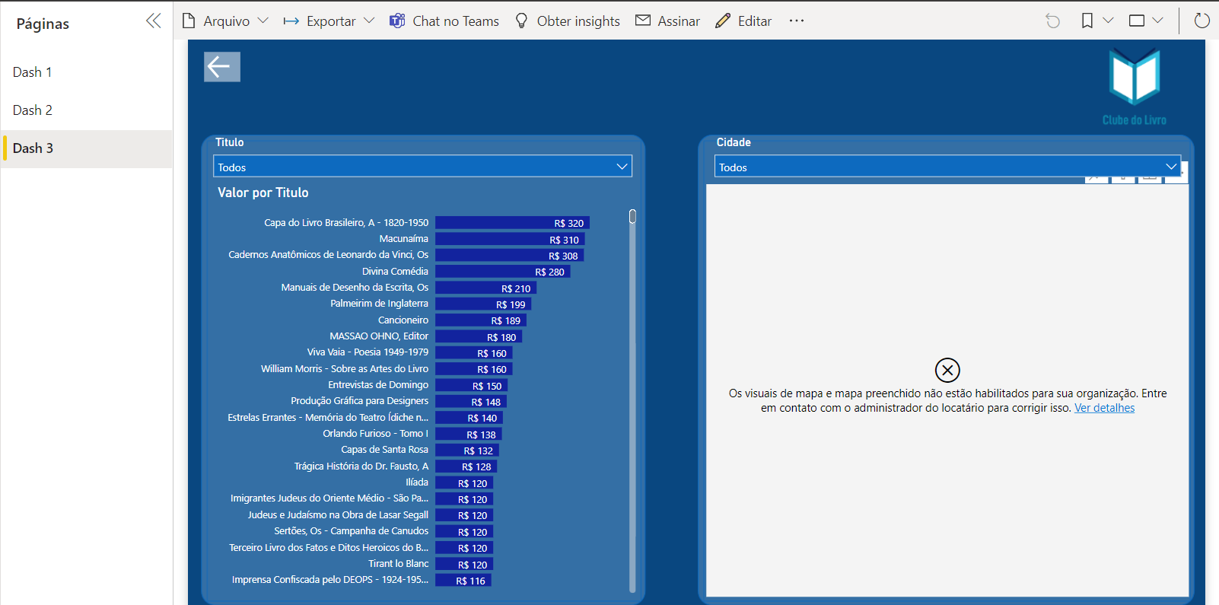Click the Divina Comédia label
Image resolution: width=1219 pixels, height=605 pixels.
point(395,272)
